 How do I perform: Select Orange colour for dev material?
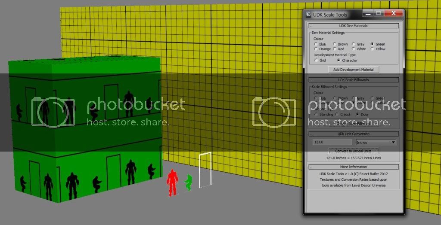[316, 49]
